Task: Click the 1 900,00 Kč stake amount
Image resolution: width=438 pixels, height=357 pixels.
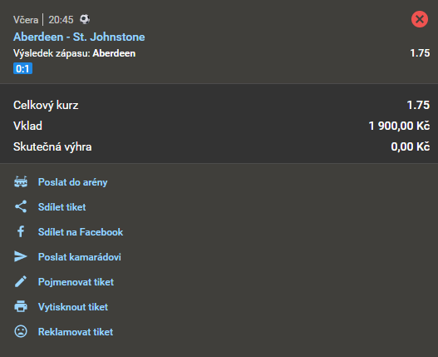Action: 399,126
